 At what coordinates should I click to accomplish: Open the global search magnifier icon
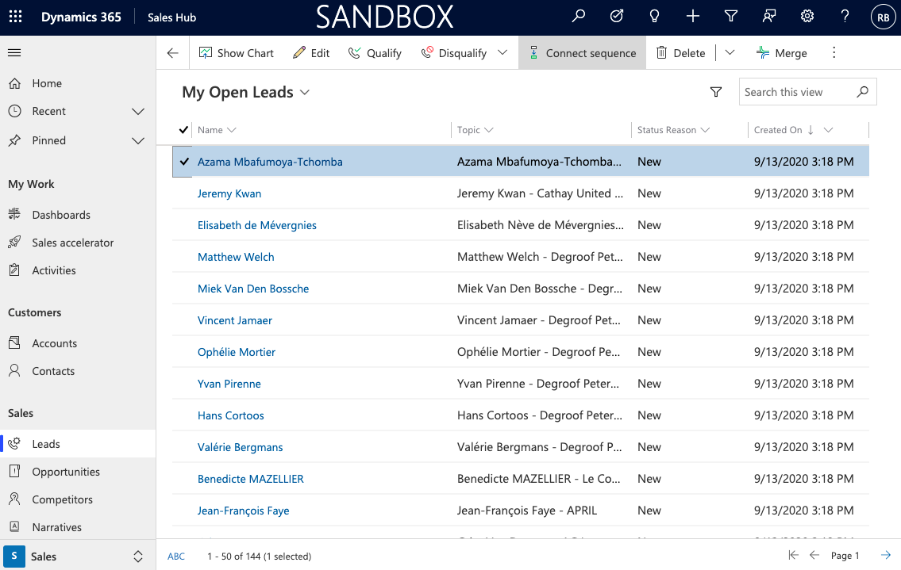pos(579,16)
